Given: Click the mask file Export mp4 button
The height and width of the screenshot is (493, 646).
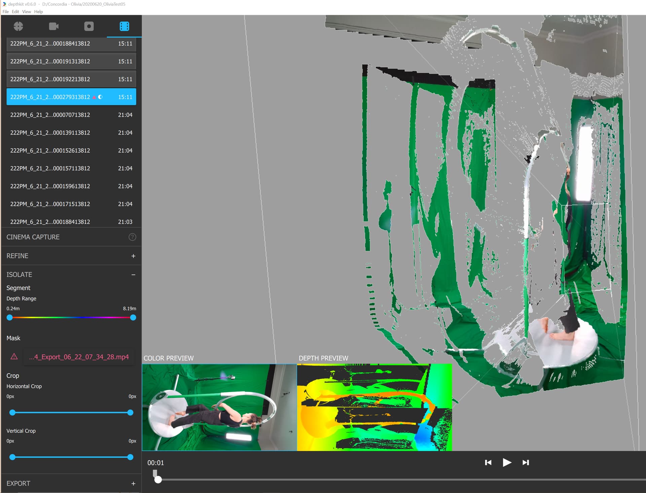Looking at the screenshot, I should [79, 357].
